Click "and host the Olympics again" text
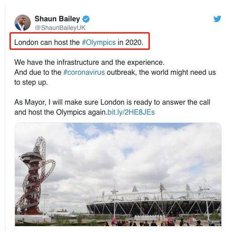 pos(60,112)
